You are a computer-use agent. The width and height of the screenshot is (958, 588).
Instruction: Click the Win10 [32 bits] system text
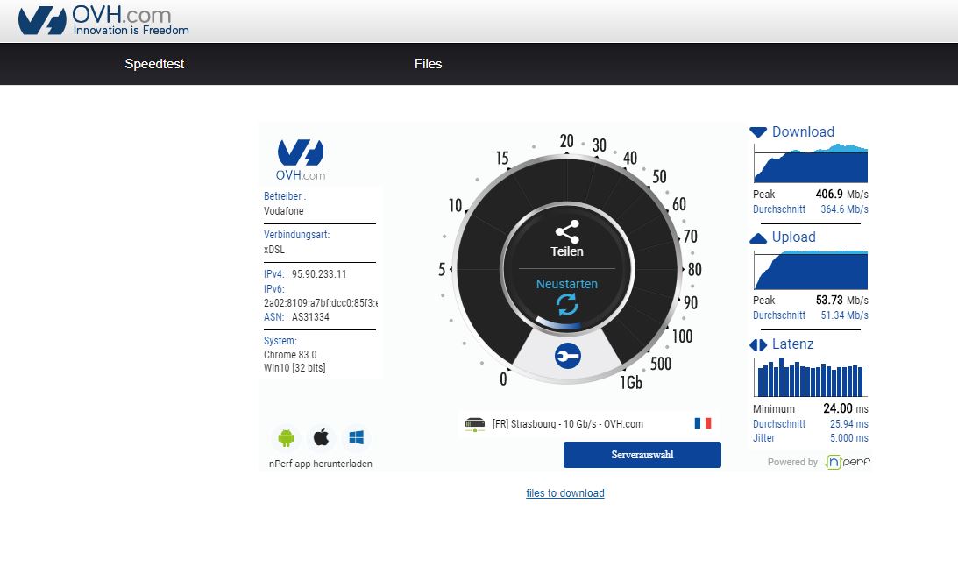tap(294, 367)
